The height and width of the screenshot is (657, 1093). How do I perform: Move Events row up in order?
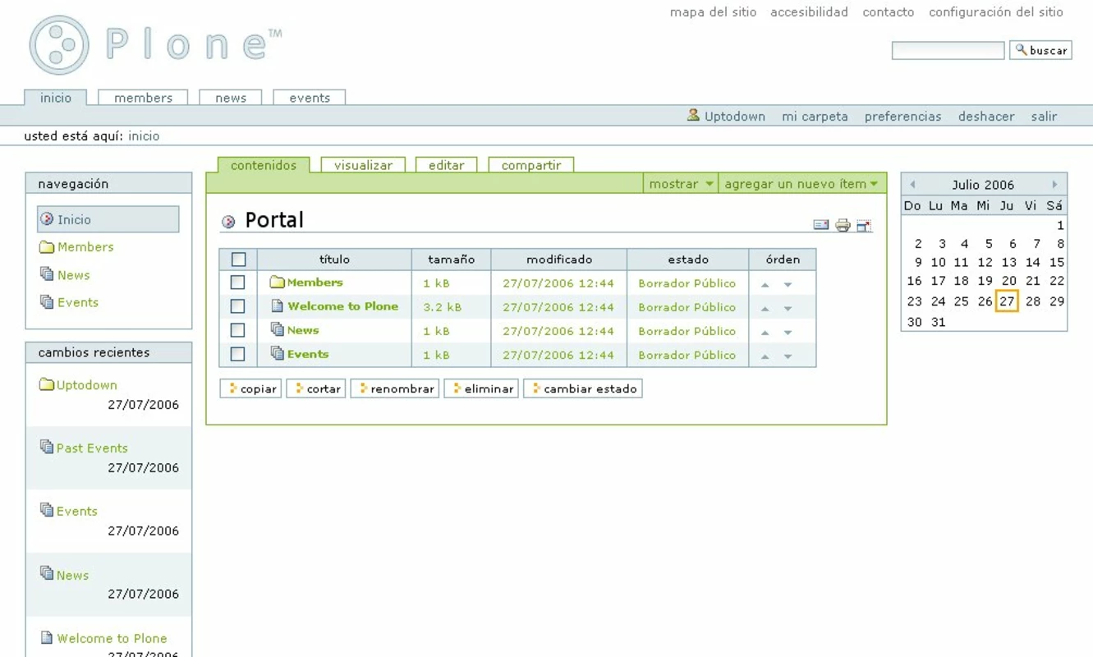tap(765, 356)
